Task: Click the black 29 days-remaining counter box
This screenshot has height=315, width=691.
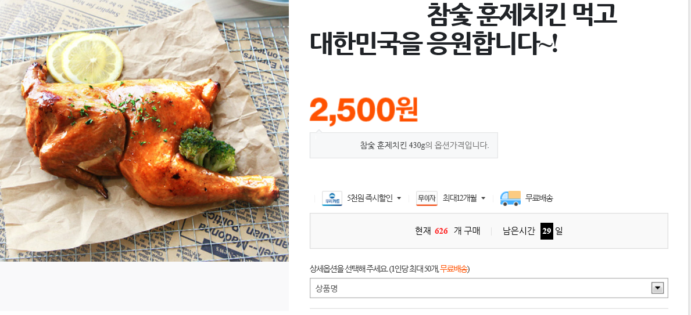Action: (546, 231)
